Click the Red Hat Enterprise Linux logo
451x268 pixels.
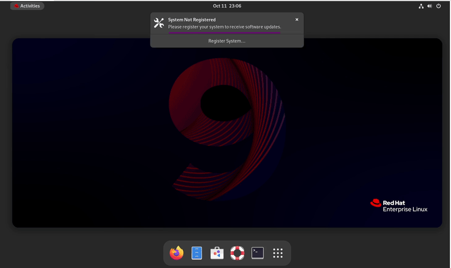point(399,206)
